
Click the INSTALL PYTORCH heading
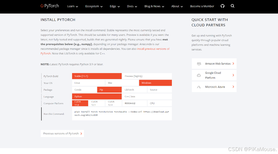[58, 20]
